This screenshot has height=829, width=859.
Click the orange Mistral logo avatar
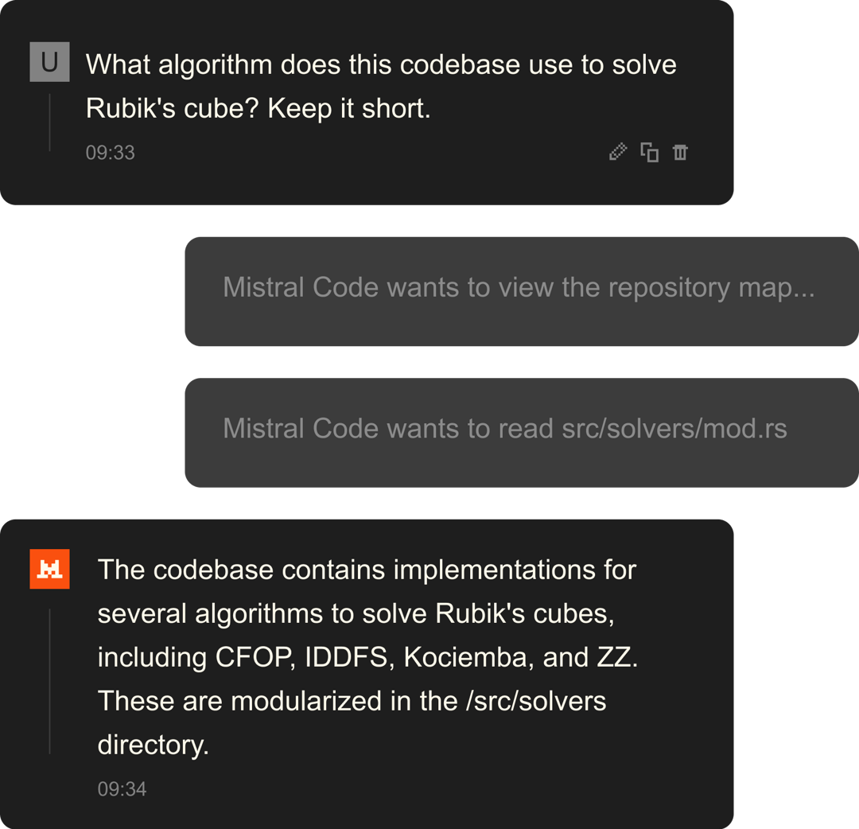(49, 569)
